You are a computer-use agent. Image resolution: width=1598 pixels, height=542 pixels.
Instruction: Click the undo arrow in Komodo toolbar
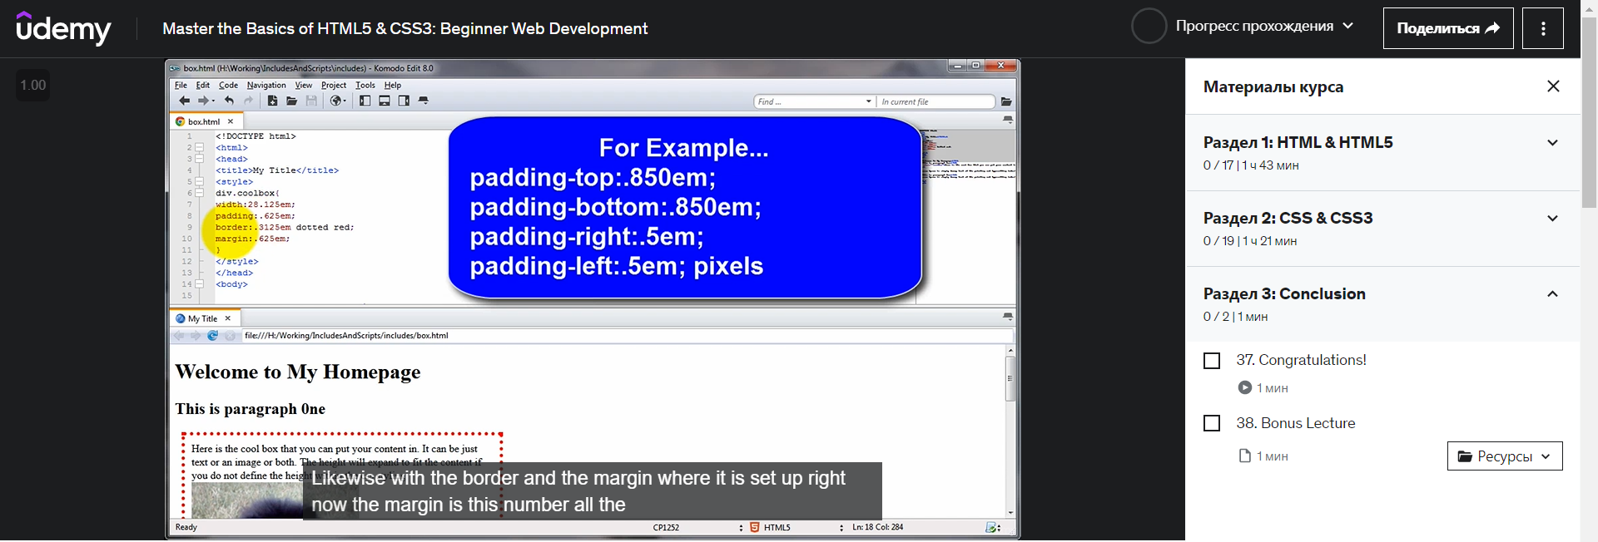(229, 101)
